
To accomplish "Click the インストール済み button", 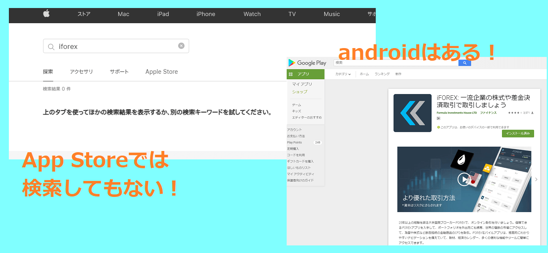I will (518, 134).
